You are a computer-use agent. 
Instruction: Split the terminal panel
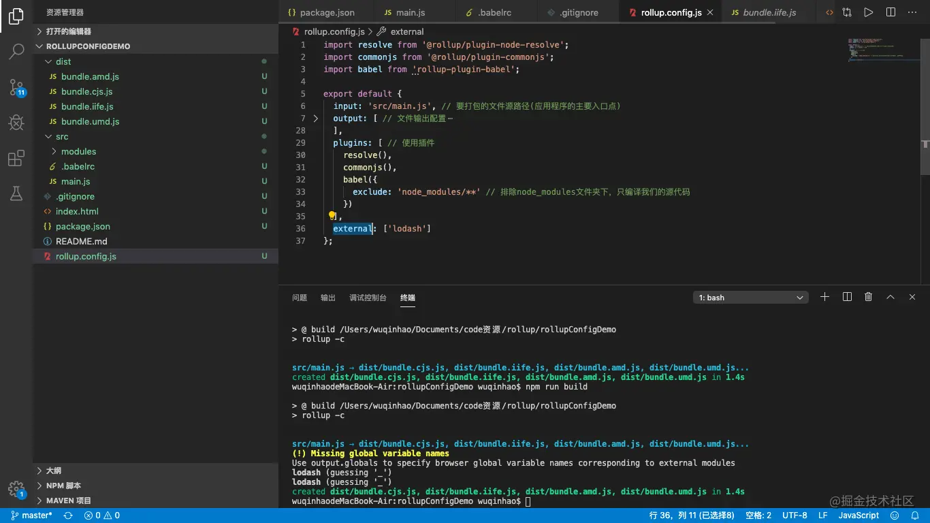847,297
